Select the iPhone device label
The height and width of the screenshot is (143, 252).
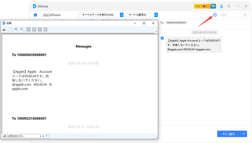52,15
